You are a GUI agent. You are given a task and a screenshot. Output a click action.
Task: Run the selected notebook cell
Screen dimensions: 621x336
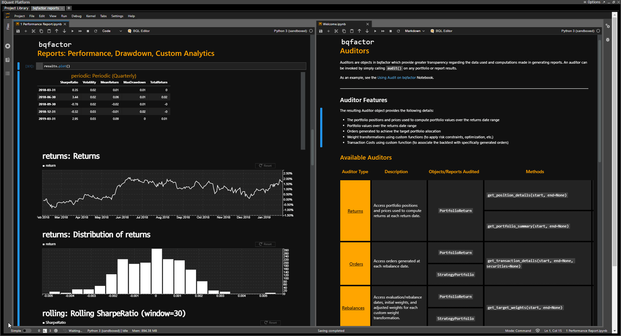click(x=72, y=31)
